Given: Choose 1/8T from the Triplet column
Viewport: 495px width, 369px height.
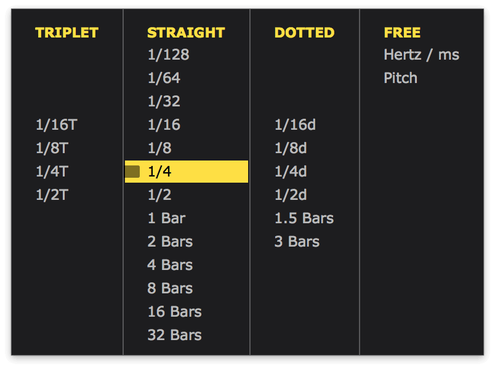Looking at the screenshot, I should click(52, 148).
